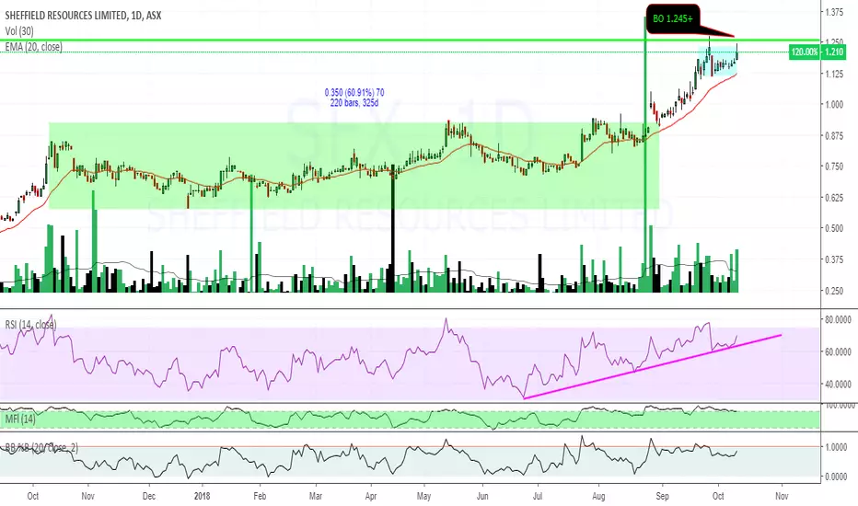Click the 1.000 price axis value
The height and width of the screenshot is (506, 858).
[x=834, y=105]
